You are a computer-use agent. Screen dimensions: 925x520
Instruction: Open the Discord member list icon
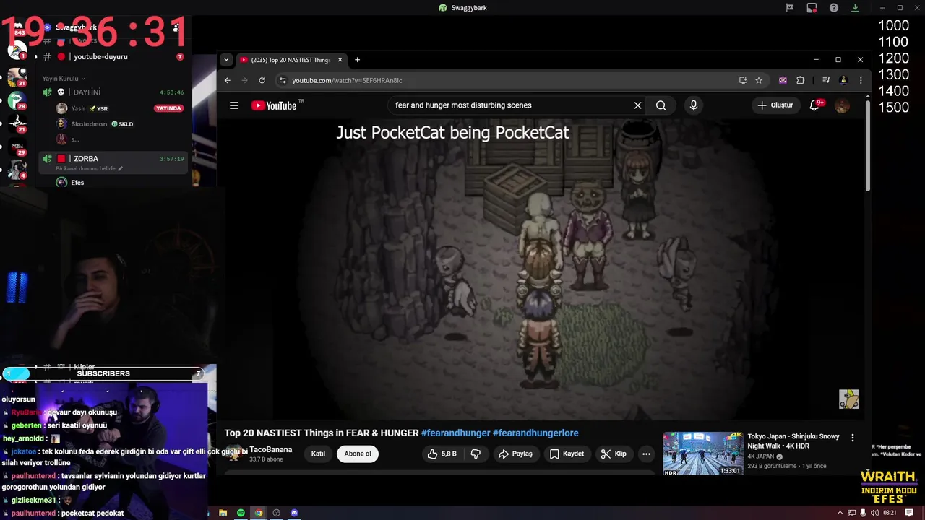[176, 27]
